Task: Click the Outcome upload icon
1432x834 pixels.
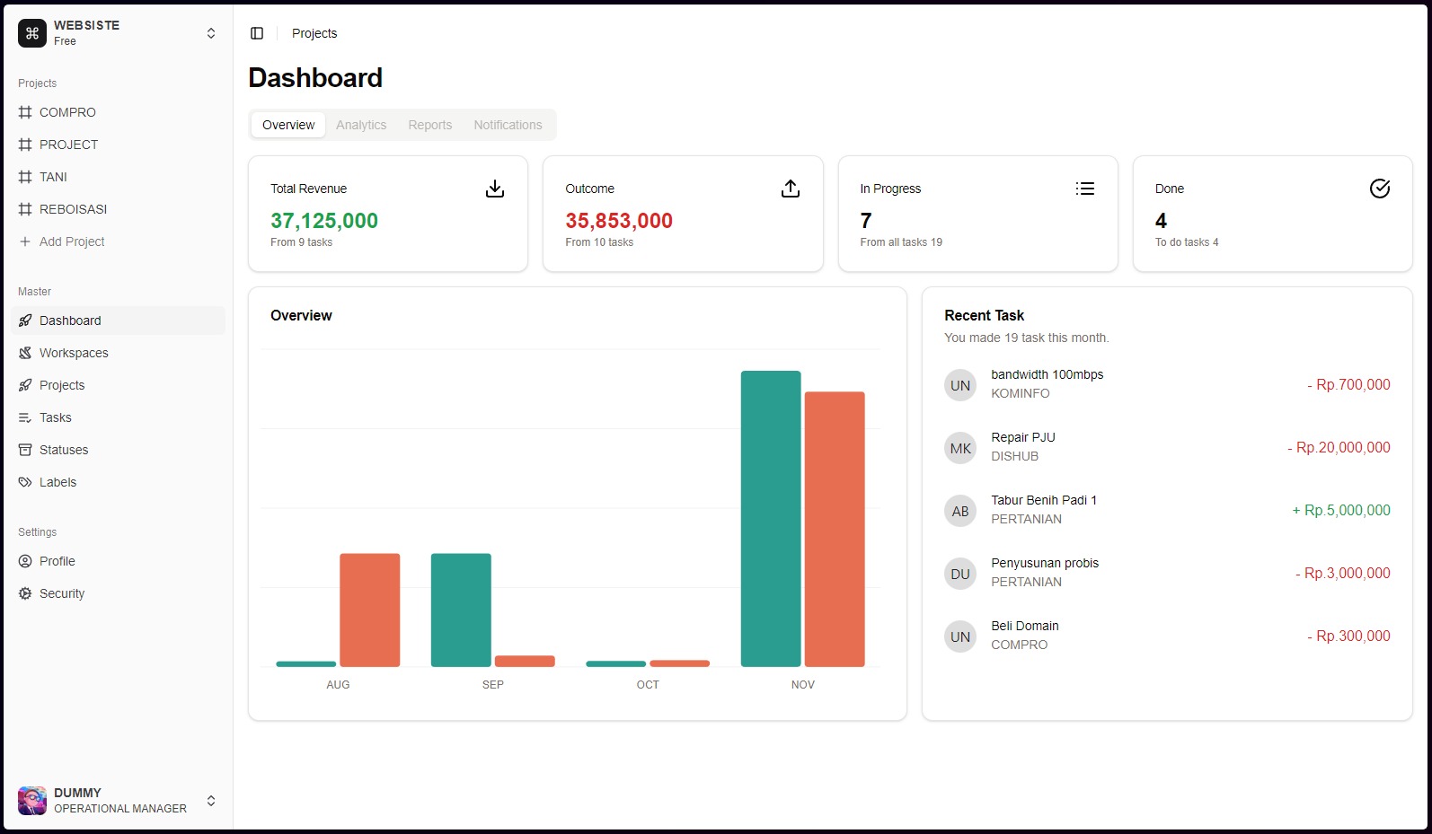Action: click(791, 189)
